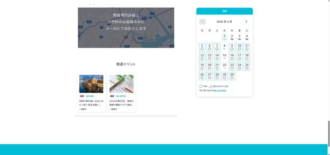Select April 5 on the reservation calendar
Image resolution: width=330 pixels, height=155 pixels.
coord(202,47)
